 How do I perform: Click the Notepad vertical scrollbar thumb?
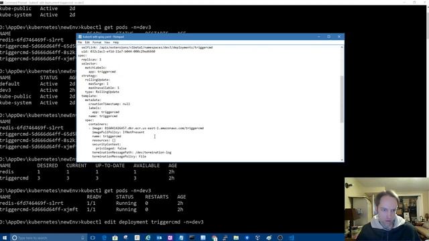[x=342, y=99]
